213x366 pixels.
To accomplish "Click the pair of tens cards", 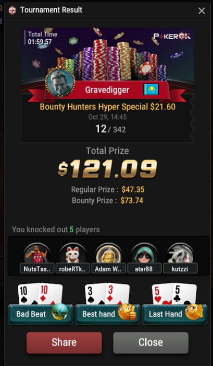I will [x=40, y=294].
